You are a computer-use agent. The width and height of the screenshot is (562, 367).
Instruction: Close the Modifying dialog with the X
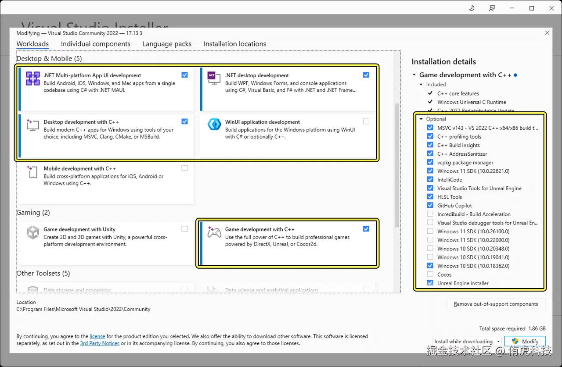547,33
